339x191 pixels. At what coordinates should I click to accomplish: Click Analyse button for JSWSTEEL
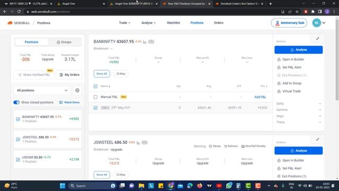pyautogui.click(x=298, y=151)
